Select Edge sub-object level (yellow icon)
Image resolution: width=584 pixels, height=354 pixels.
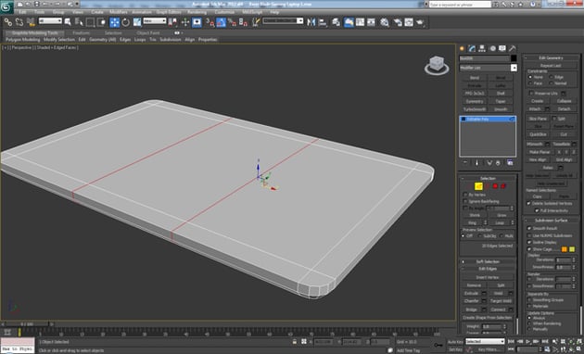(478, 186)
